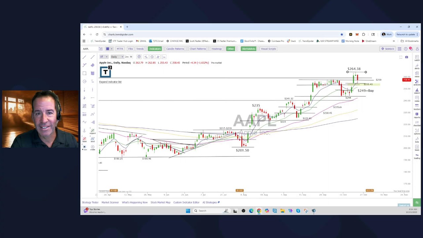
Task: Open the alerts panel in right sidebar
Action: click(x=417, y=66)
